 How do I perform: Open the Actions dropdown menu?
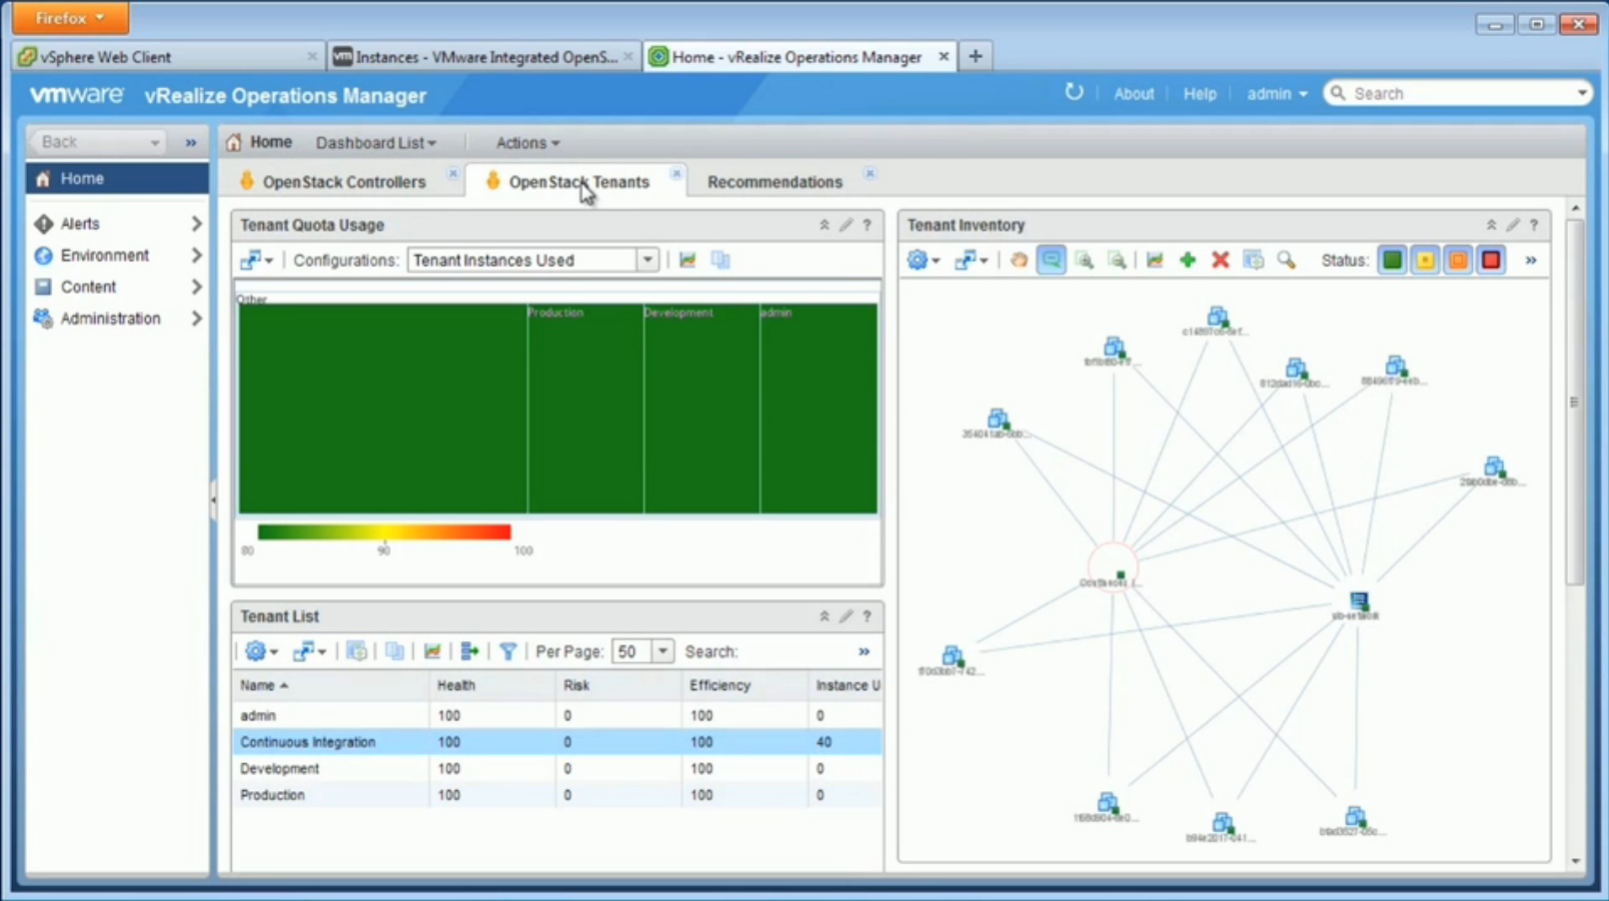(528, 143)
